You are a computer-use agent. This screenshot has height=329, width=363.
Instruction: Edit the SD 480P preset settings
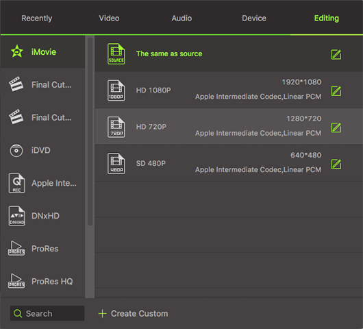point(336,164)
